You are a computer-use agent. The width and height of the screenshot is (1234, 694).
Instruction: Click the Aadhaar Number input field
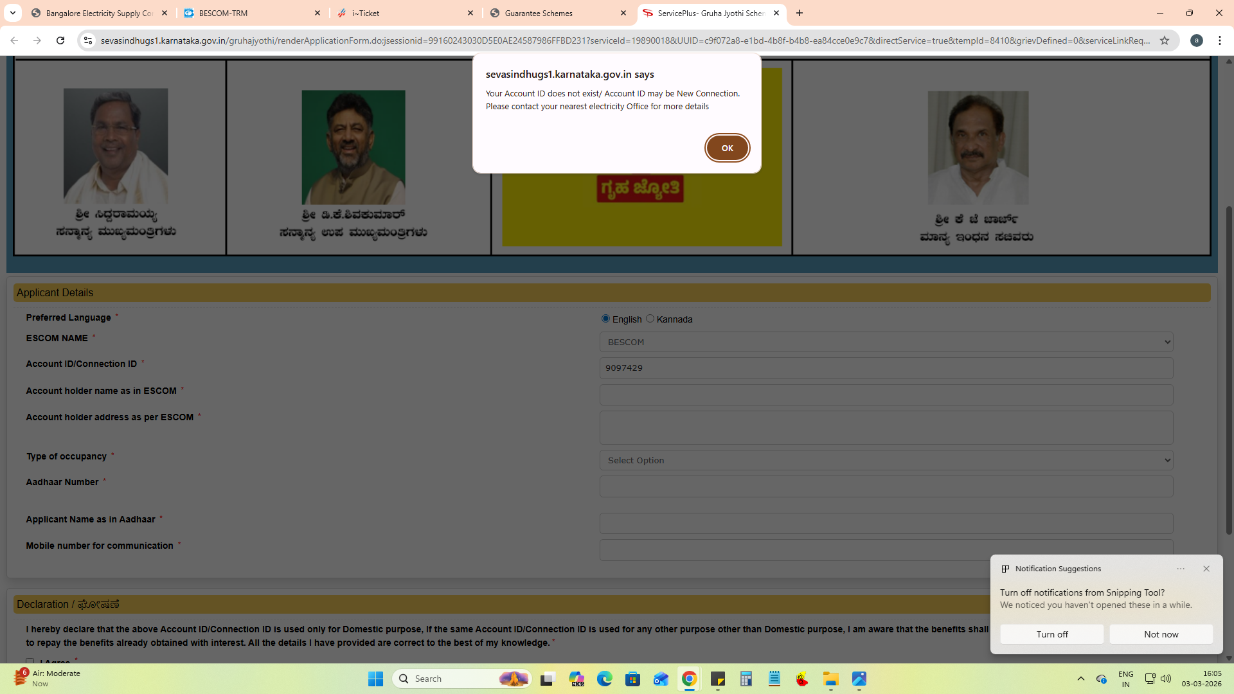886,486
